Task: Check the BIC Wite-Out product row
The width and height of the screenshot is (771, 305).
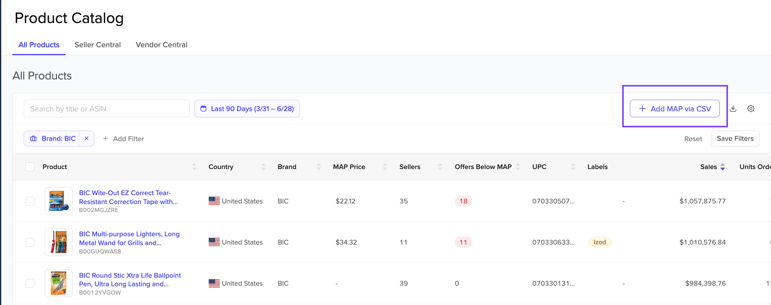Action: click(30, 201)
